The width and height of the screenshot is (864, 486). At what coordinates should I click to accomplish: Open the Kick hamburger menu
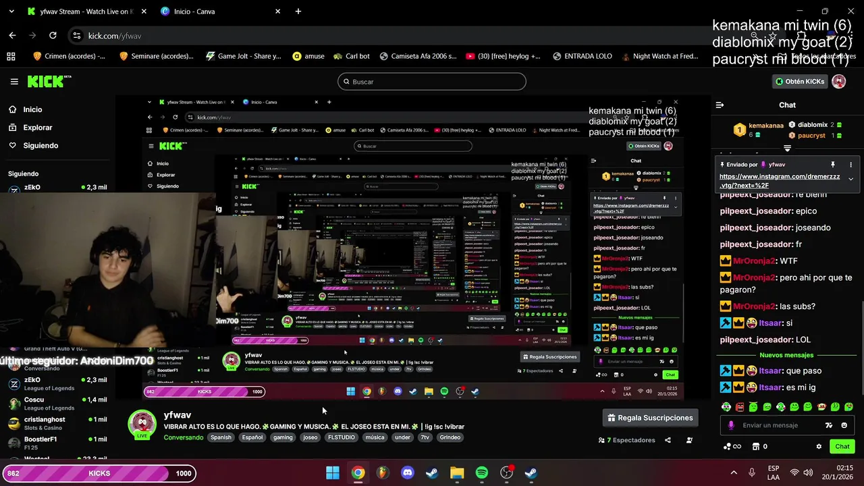point(14,82)
